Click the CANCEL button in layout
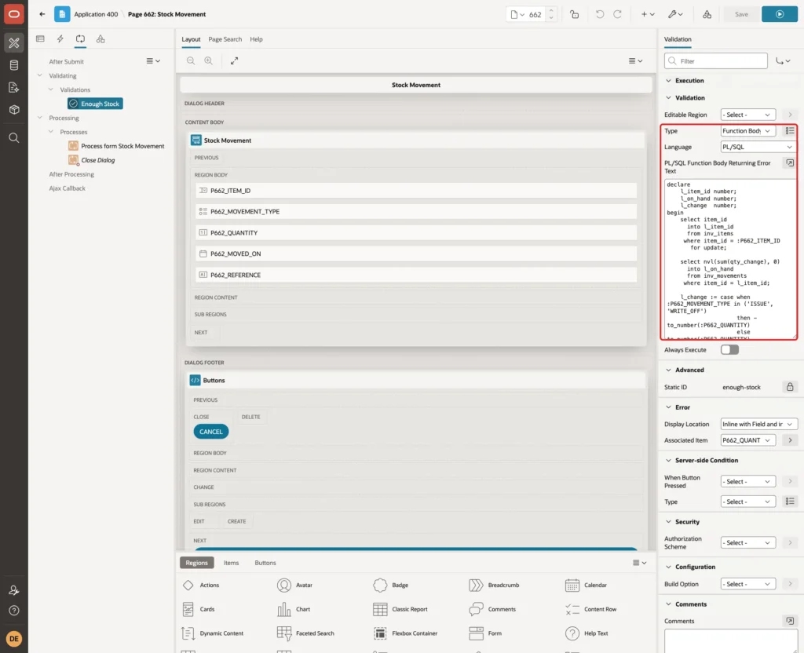804x653 pixels. click(210, 432)
